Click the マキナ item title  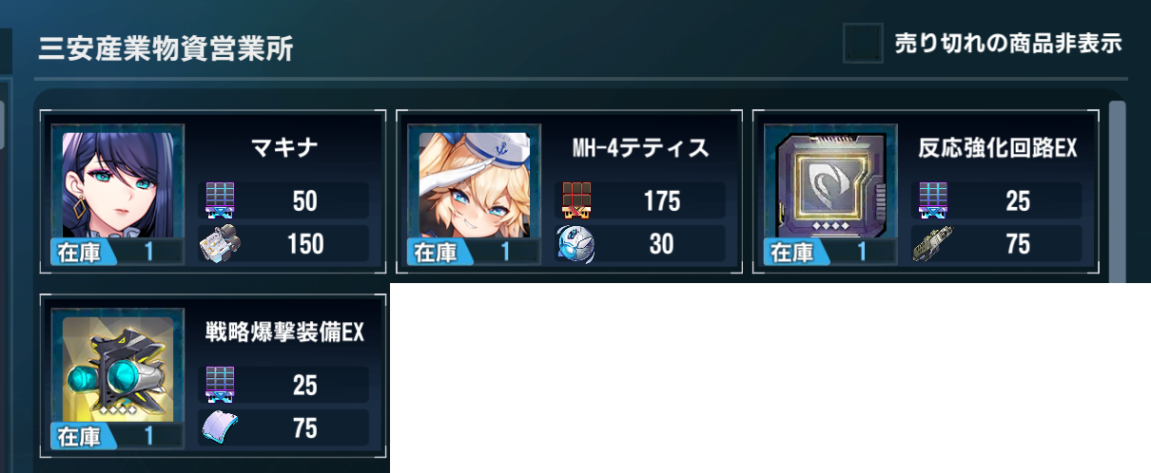point(284,148)
